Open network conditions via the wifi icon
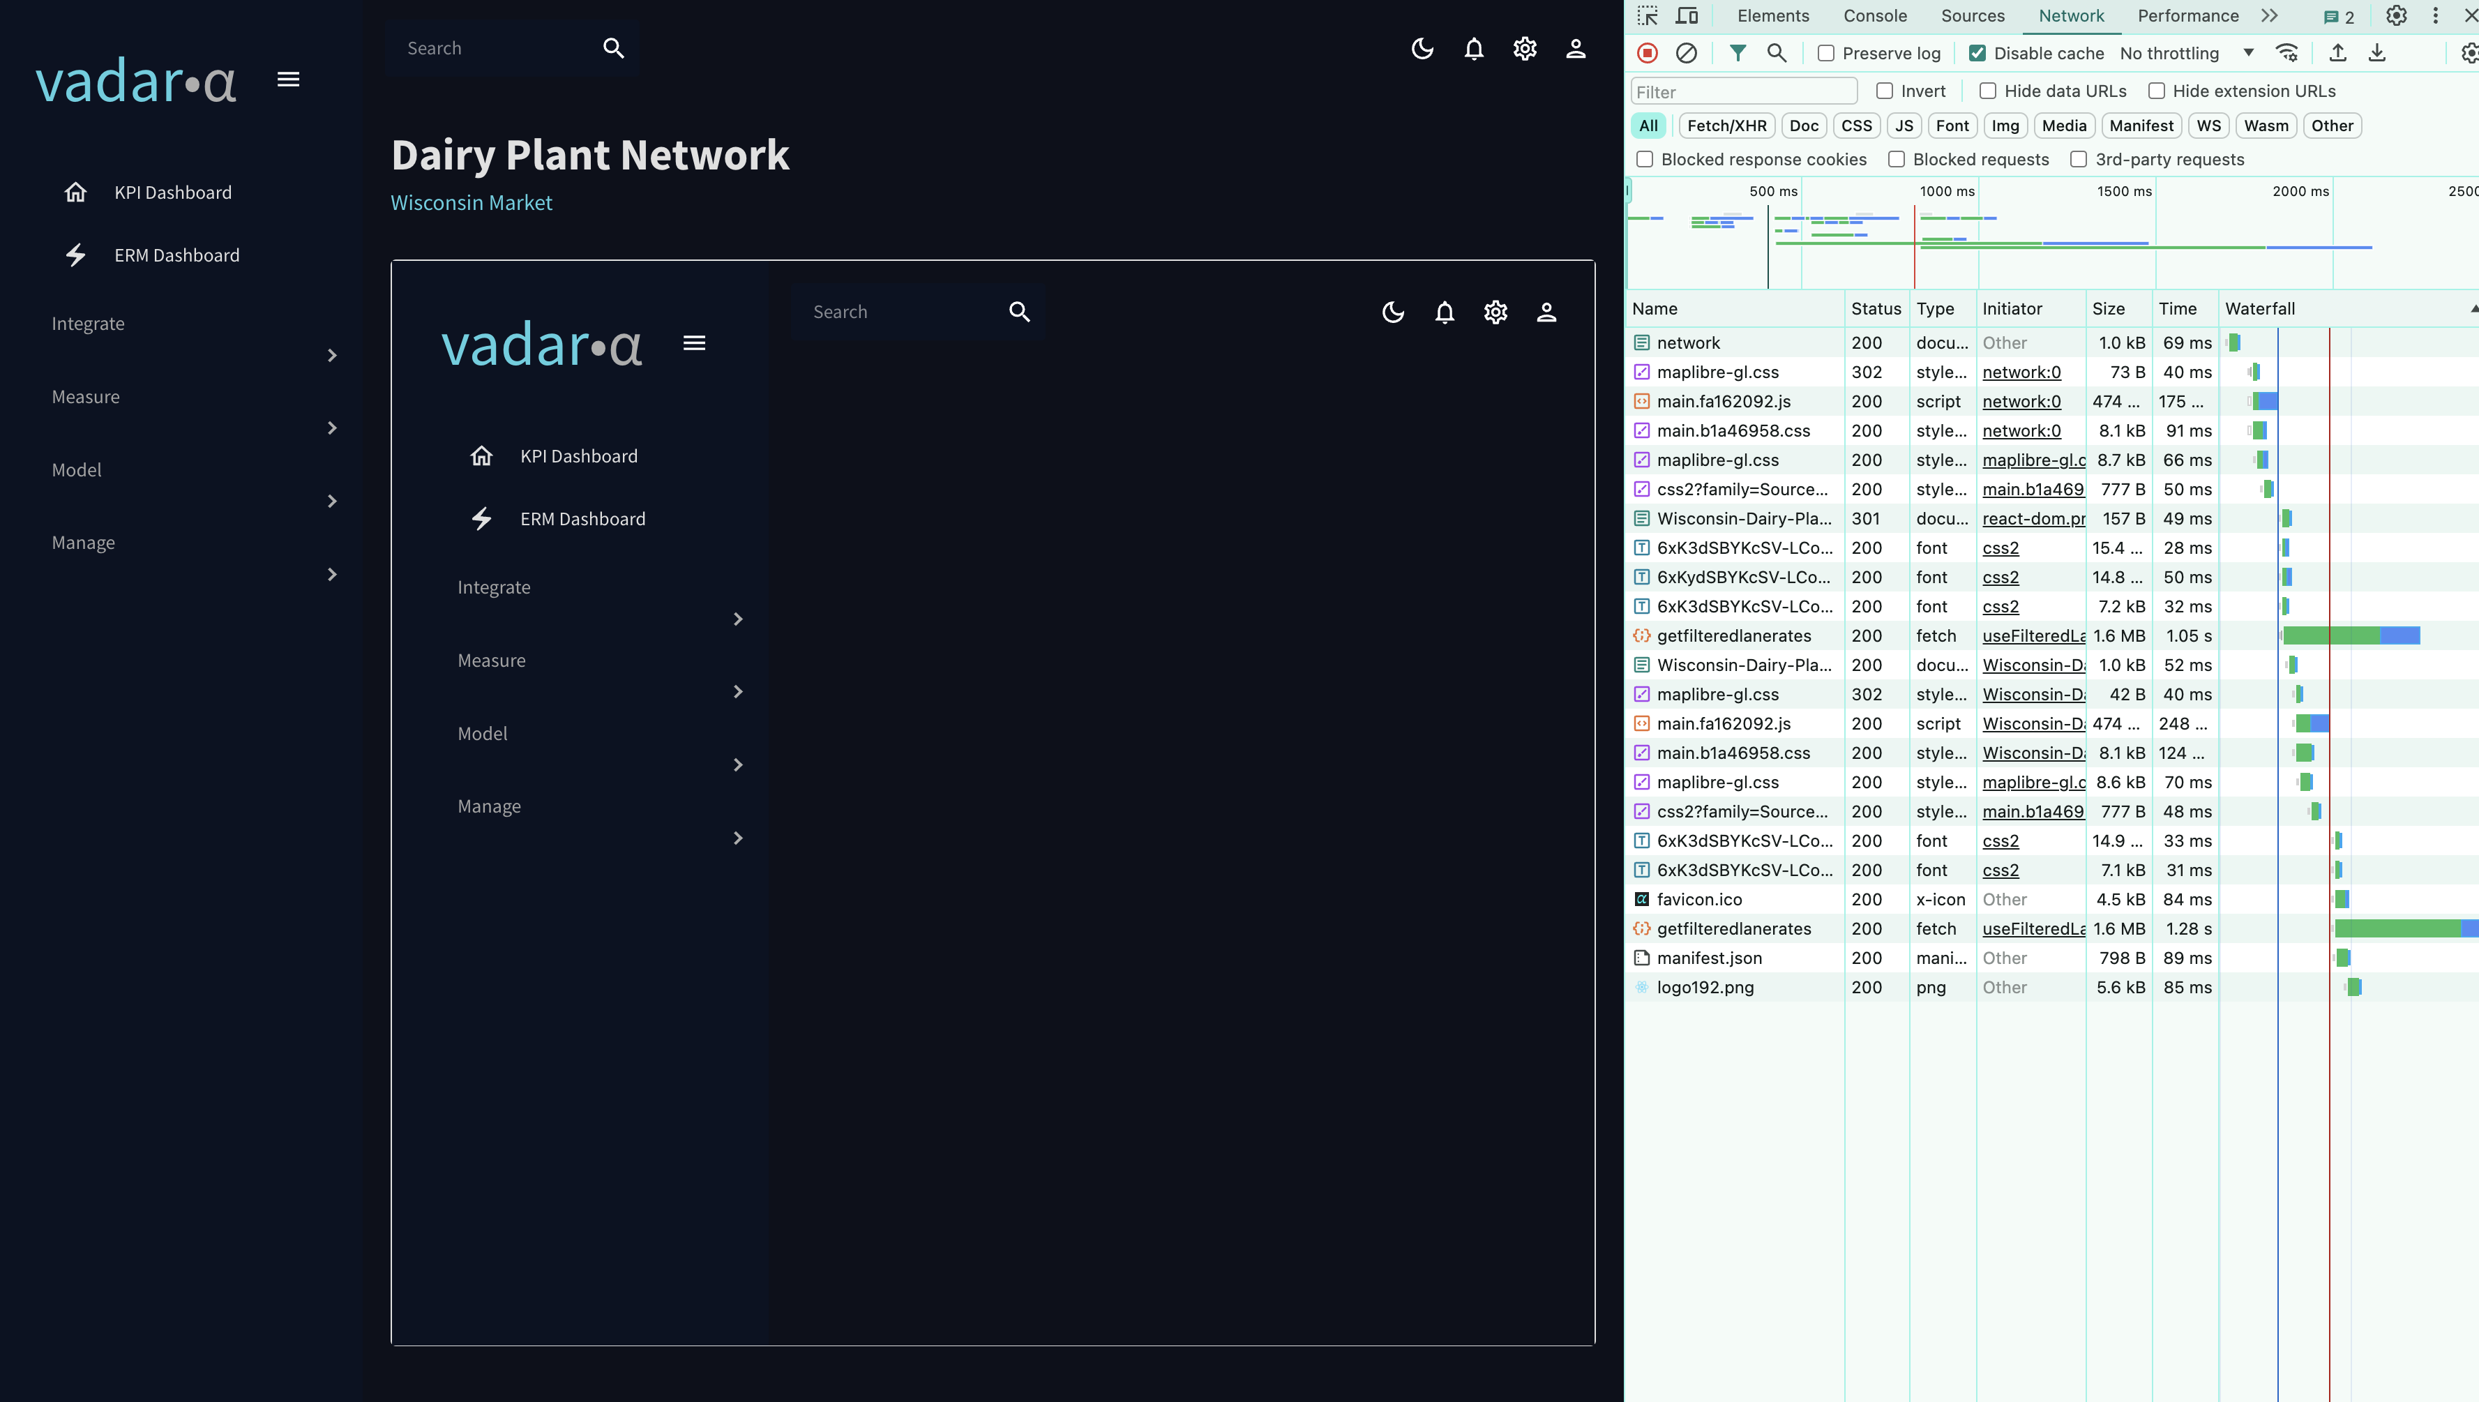This screenshot has height=1402, width=2479. pyautogui.click(x=2287, y=53)
